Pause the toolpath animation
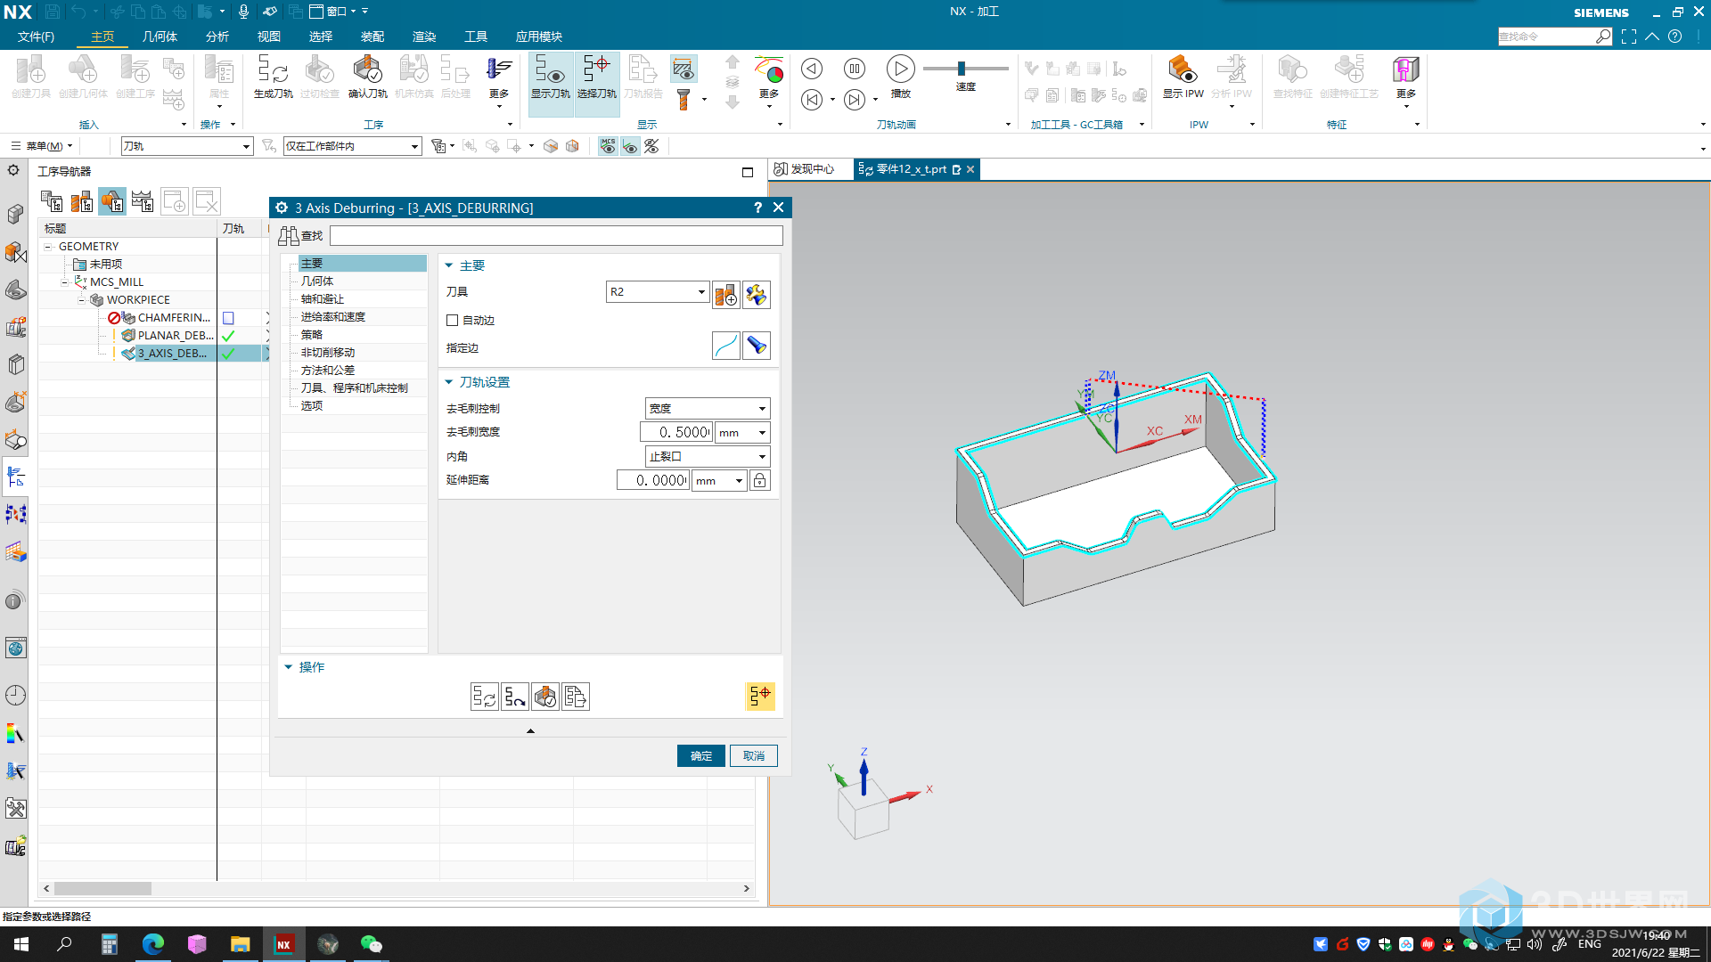The height and width of the screenshot is (962, 1711). [854, 69]
